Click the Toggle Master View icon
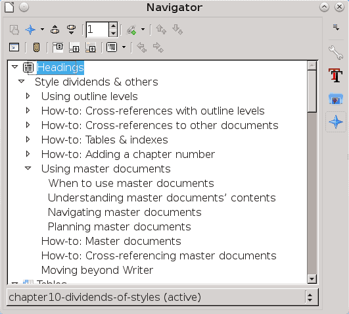The image size is (349, 314). tap(14, 30)
